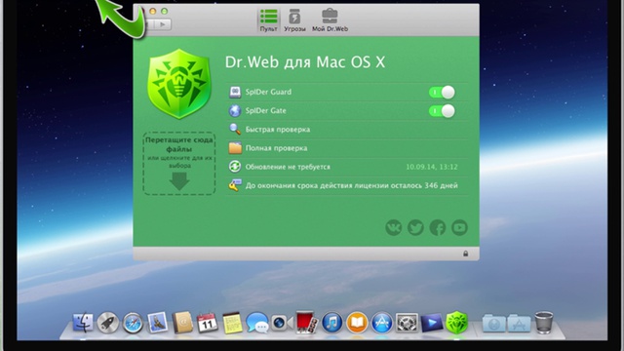Open Notes from the dock
Viewport: 624px width, 351px height.
(232, 323)
